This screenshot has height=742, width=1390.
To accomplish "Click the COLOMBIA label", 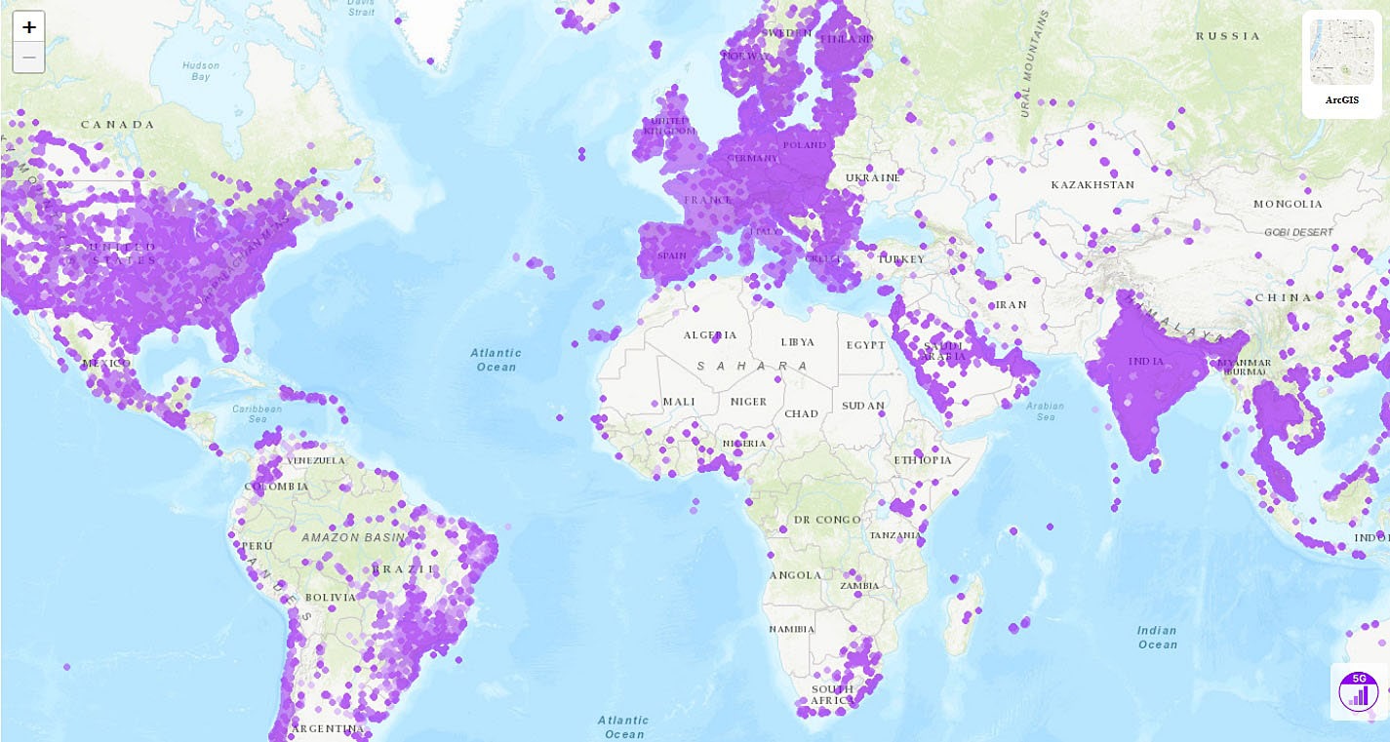I will tap(276, 487).
